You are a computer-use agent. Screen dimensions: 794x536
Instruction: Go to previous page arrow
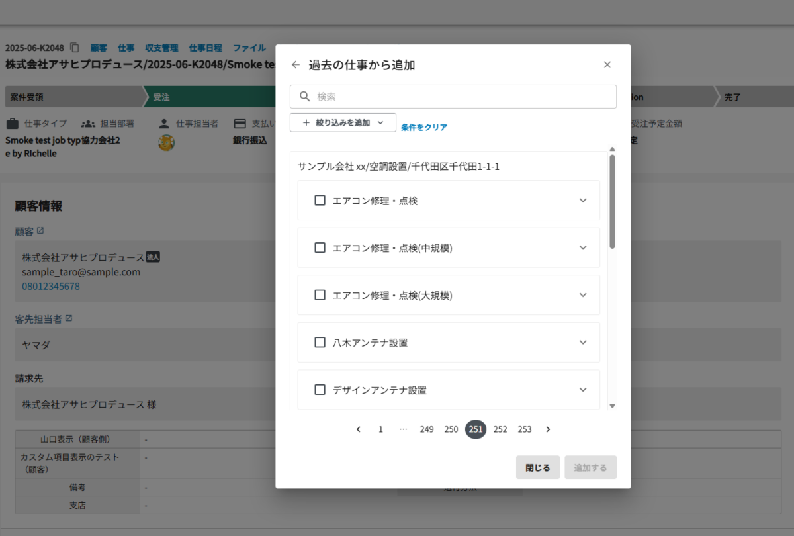tap(359, 429)
